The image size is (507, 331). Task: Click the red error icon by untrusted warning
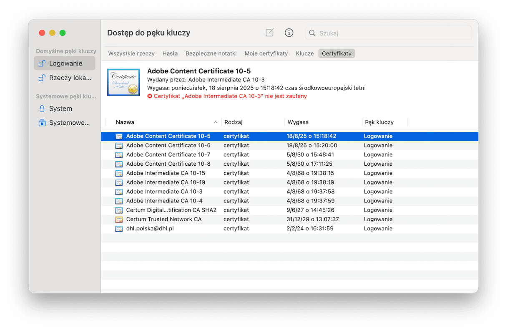pos(150,96)
